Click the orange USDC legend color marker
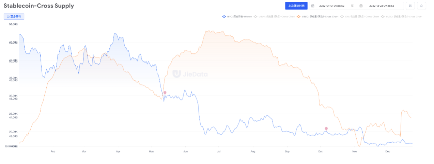 [x=299, y=16]
